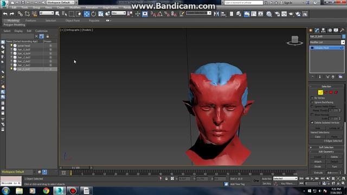Activate the Select and Rotate tool
347x195 pixels.
click(x=94, y=14)
